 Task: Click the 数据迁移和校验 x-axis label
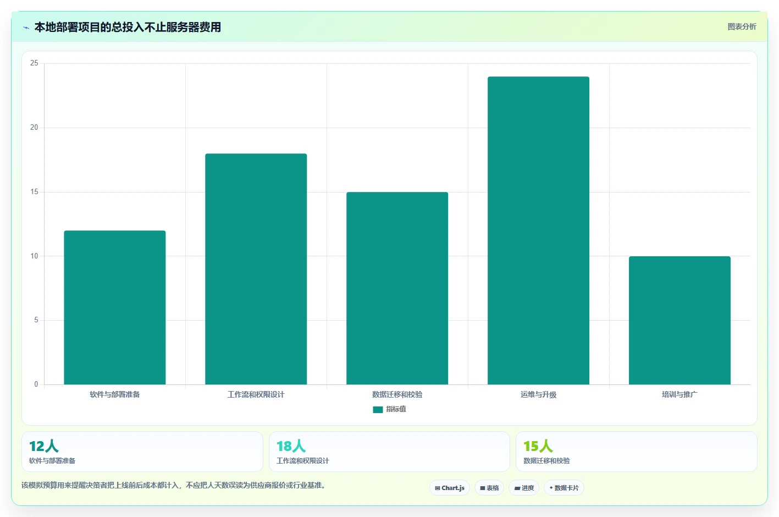(397, 394)
